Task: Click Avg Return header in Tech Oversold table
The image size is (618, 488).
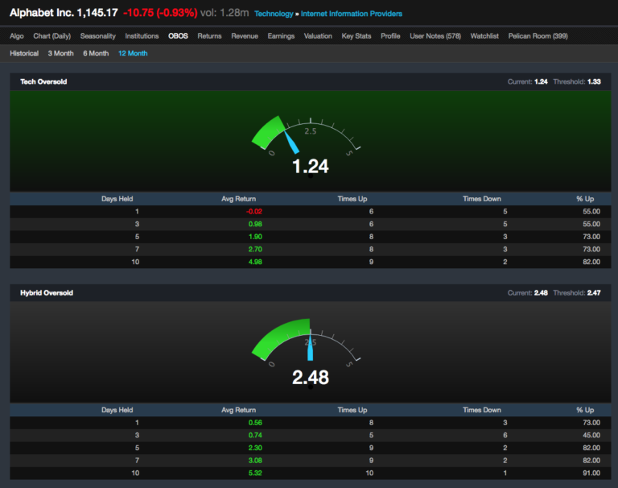Action: click(x=238, y=199)
